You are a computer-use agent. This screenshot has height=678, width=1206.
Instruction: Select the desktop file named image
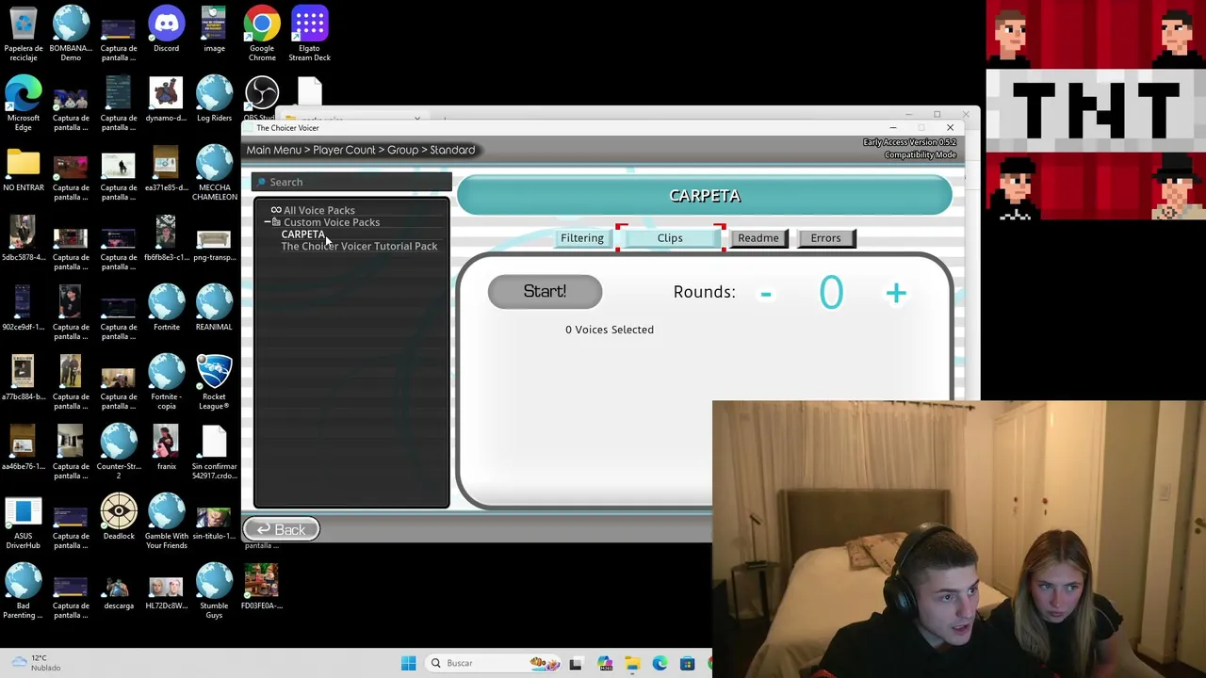[214, 30]
